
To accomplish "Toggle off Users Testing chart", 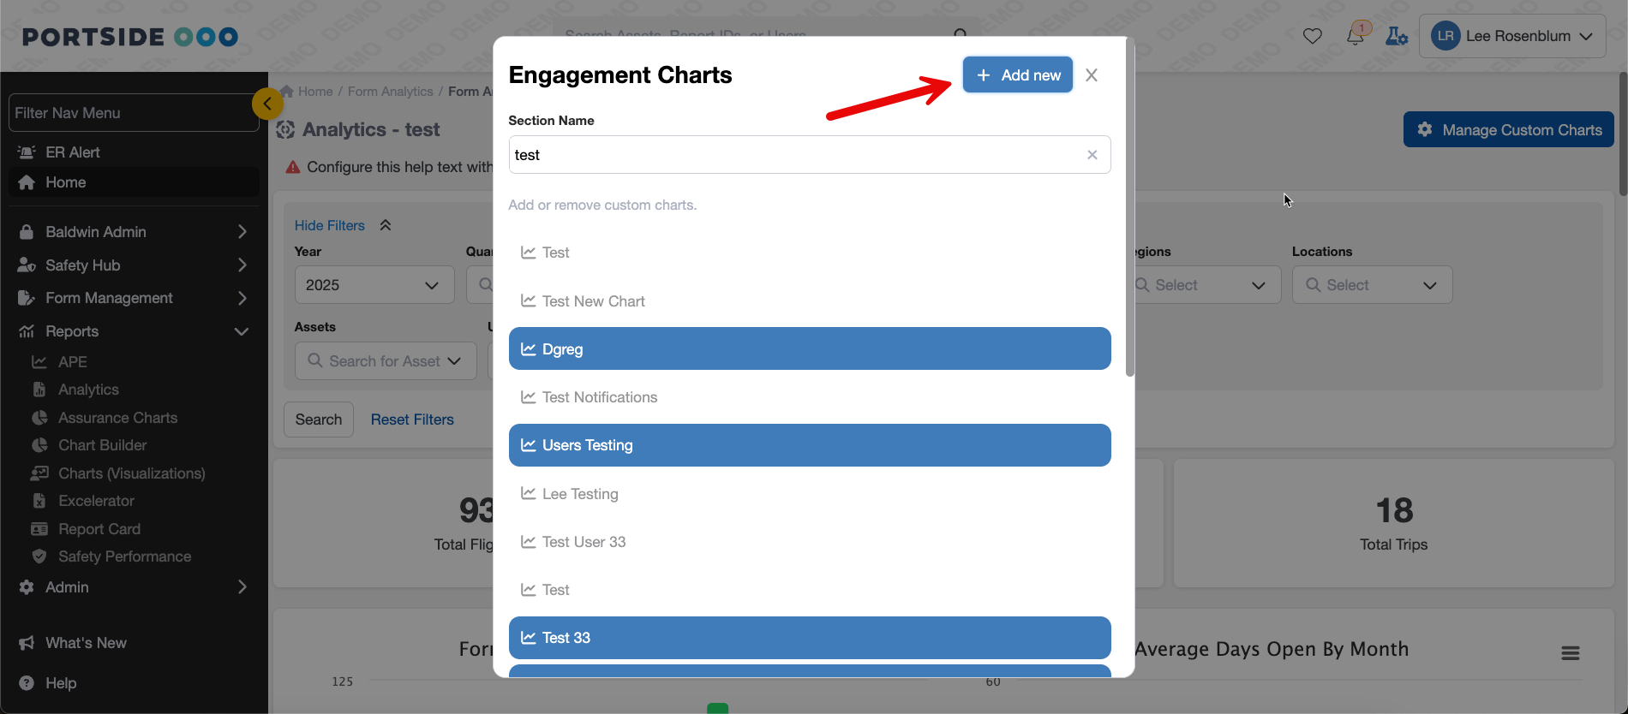I will (809, 445).
